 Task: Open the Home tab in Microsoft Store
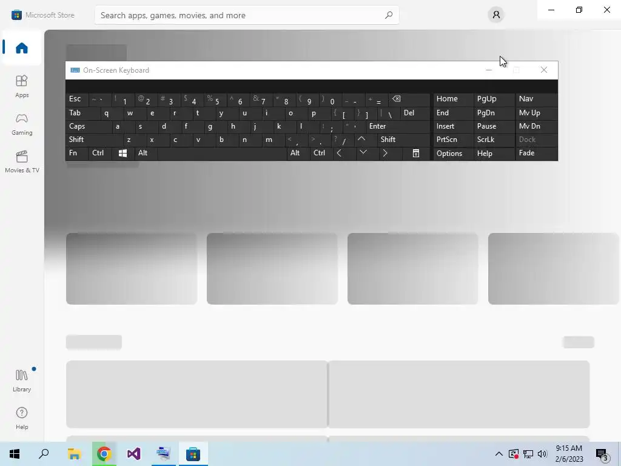point(22,48)
